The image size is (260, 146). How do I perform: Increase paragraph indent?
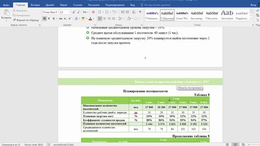point(127,12)
